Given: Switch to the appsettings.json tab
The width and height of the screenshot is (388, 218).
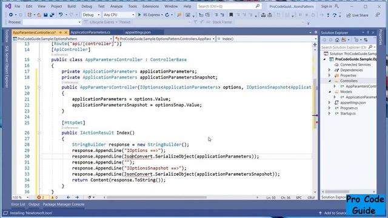Looking at the screenshot, I should (x=138, y=32).
